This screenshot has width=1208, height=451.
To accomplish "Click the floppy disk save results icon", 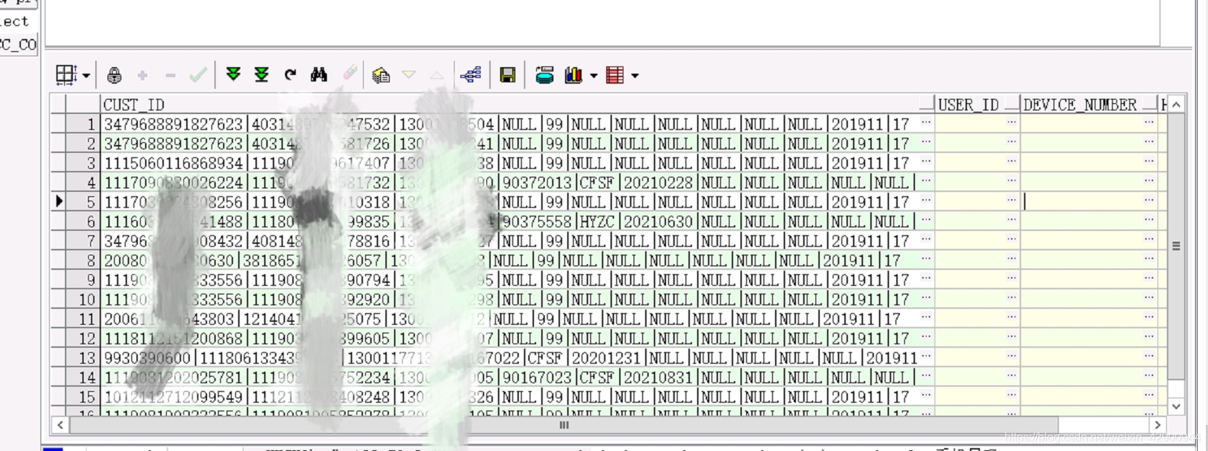I will (x=507, y=75).
